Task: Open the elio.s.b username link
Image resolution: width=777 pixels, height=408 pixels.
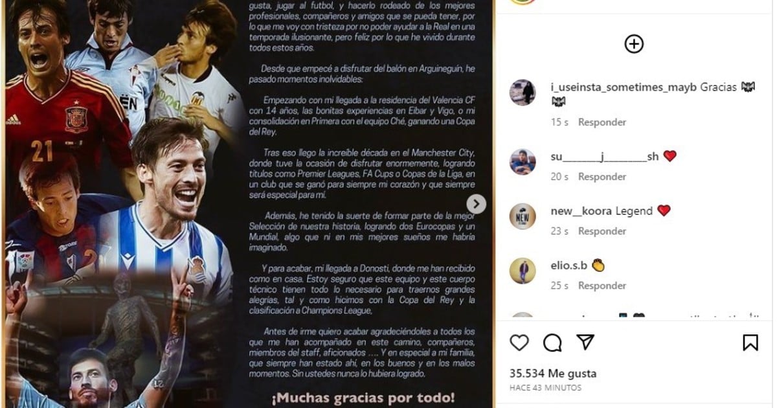Action: [x=569, y=266]
